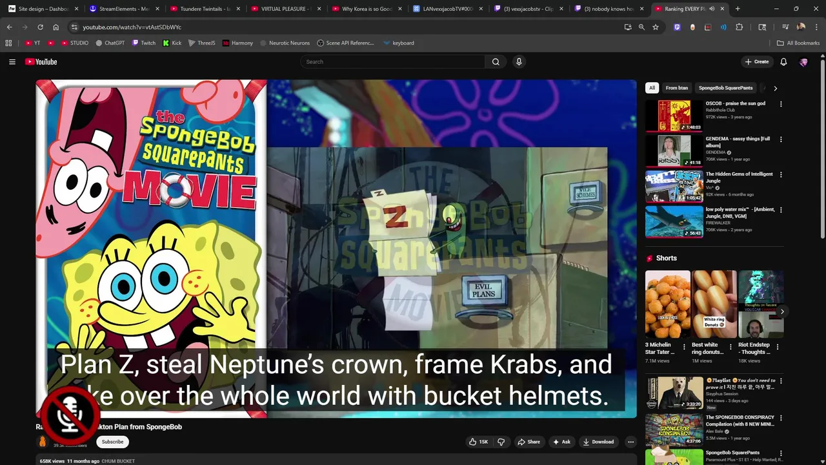Play OSCOB praise the sun god thumbnail
This screenshot has width=826, height=465.
[x=674, y=116]
